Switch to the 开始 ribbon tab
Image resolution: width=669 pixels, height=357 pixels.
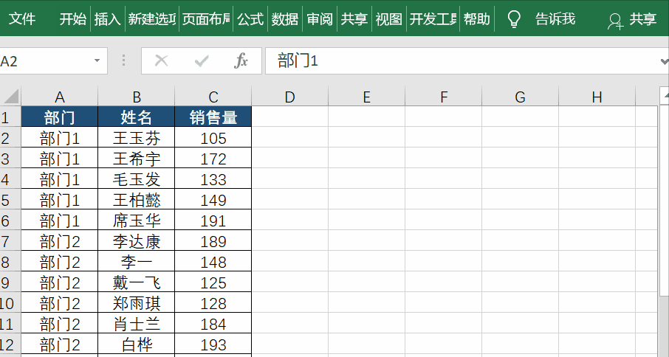(72, 18)
